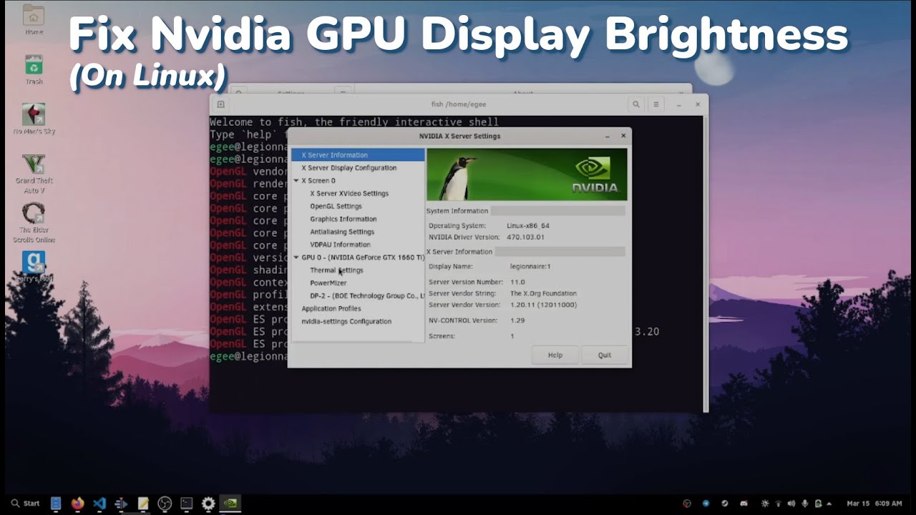This screenshot has height=515, width=916.
Task: Click the NVIDIA penguin banner image
Action: 527,175
